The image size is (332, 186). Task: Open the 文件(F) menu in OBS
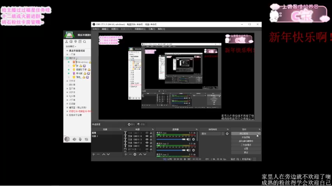96,29
